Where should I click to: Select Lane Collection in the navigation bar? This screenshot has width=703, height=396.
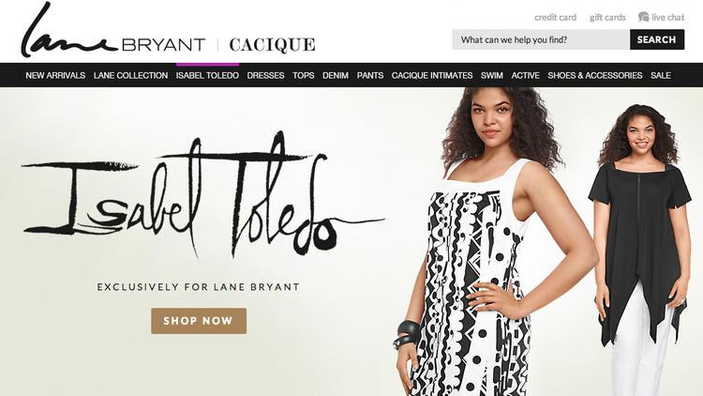point(130,75)
